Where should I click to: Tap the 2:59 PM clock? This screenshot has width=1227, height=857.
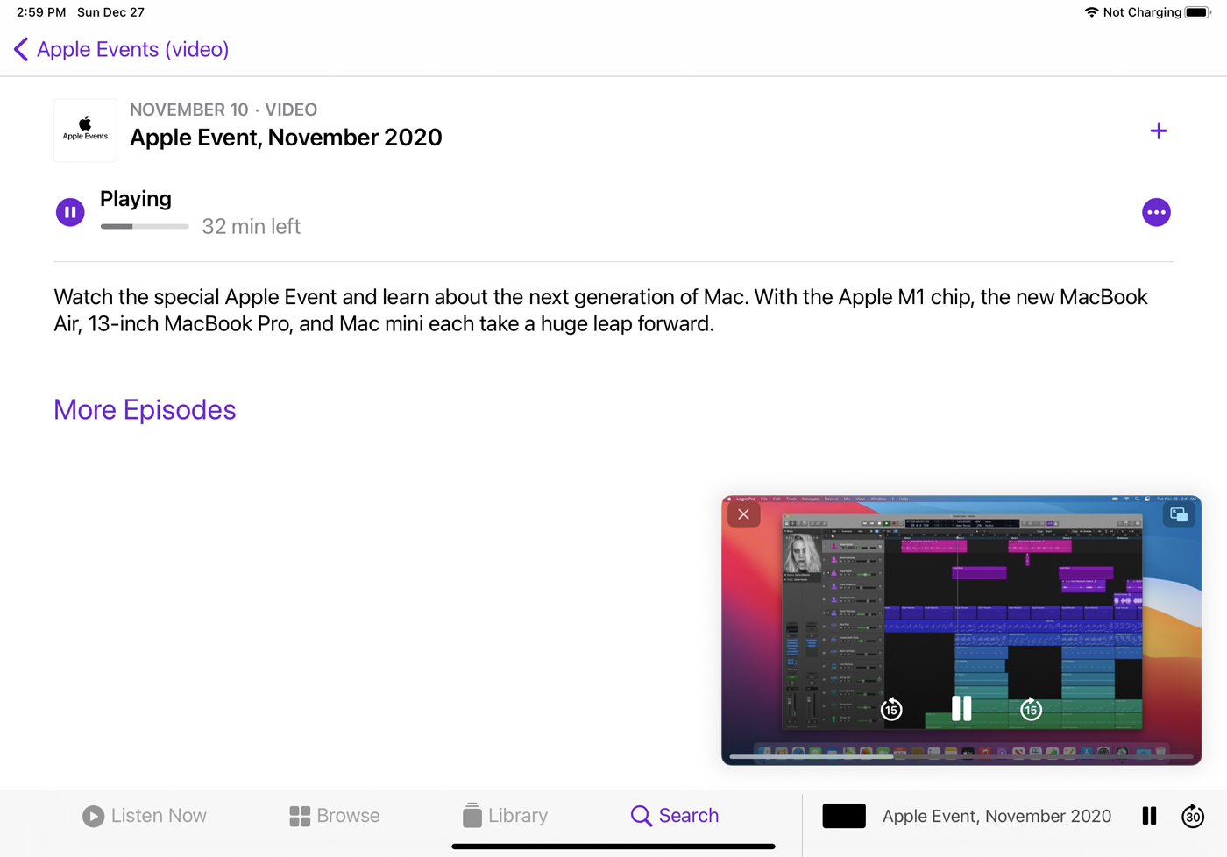41,12
